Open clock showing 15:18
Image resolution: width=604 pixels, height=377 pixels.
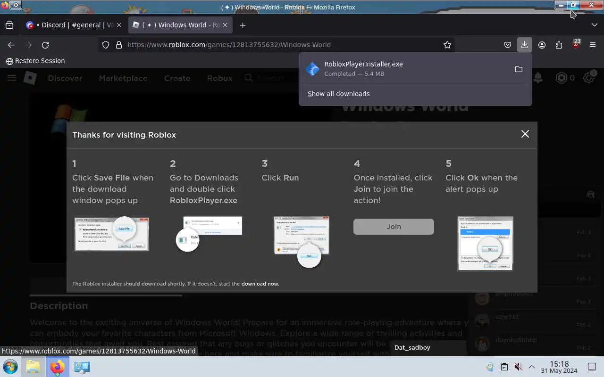559,367
